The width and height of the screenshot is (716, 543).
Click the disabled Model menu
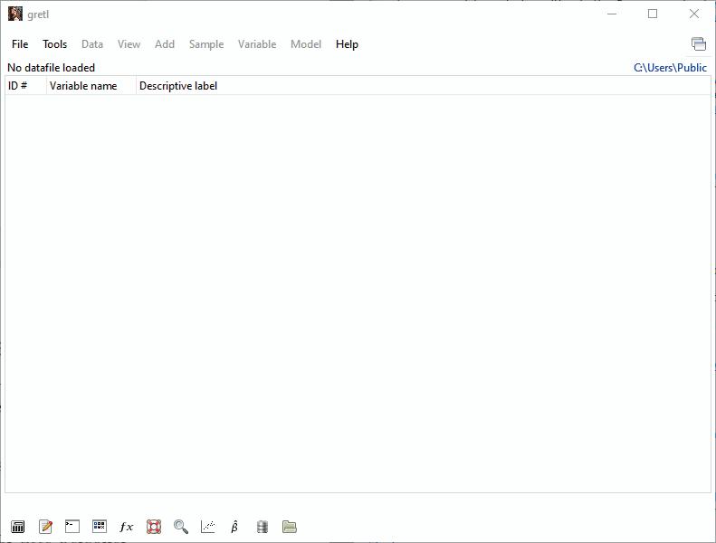click(x=306, y=44)
